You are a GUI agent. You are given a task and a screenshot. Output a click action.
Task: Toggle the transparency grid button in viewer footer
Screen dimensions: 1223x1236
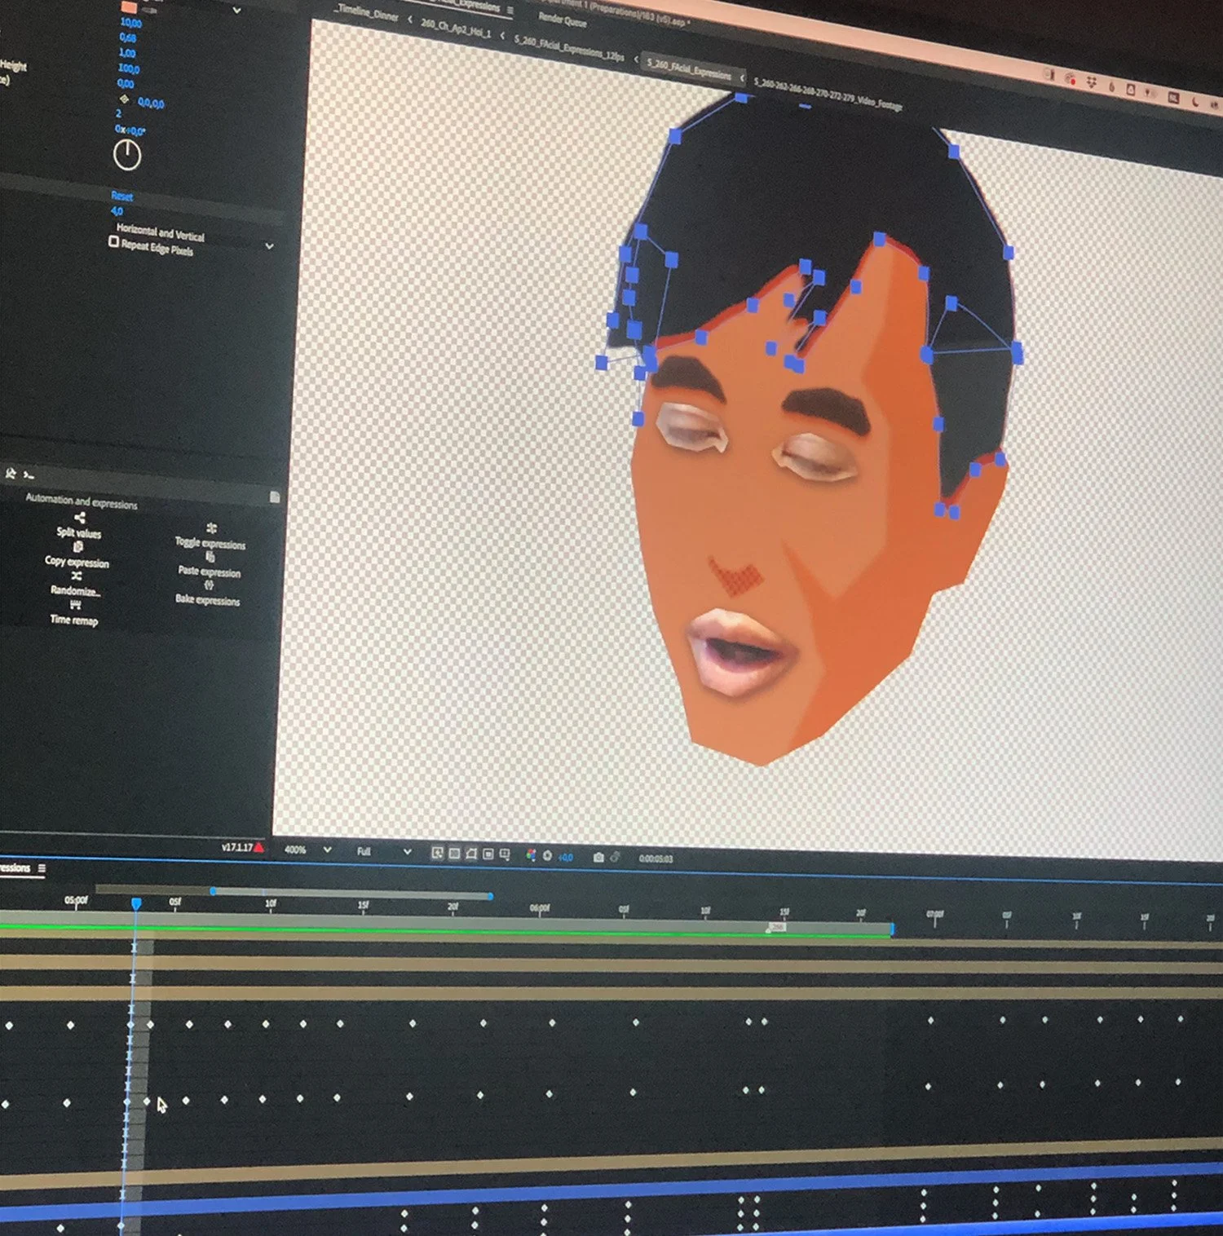click(x=455, y=854)
